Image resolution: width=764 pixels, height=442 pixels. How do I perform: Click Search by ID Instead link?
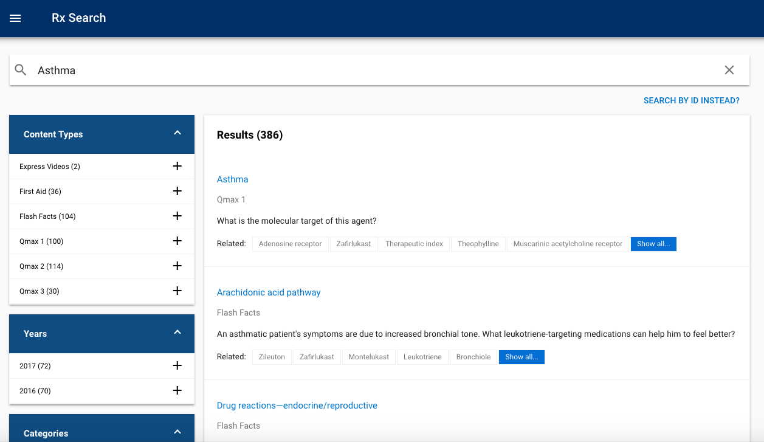[692, 100]
